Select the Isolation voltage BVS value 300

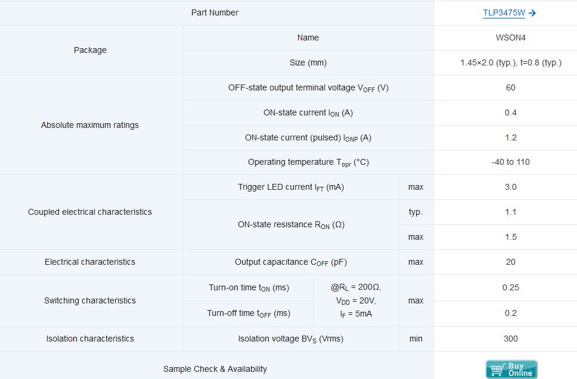[x=510, y=339]
